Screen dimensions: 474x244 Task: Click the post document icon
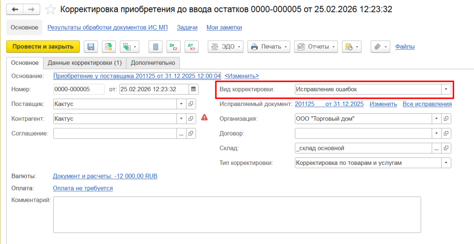(x=108, y=47)
